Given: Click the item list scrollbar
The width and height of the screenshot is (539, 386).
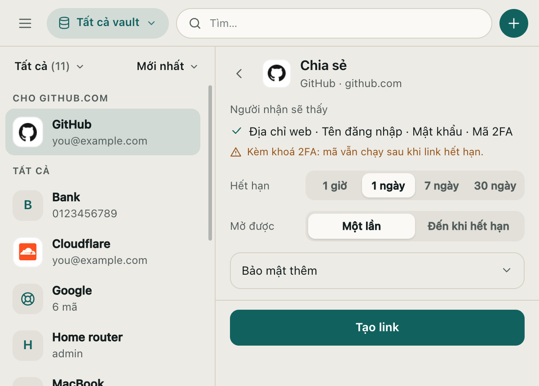Looking at the screenshot, I should click(210, 162).
